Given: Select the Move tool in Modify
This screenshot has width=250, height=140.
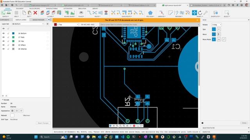Looking at the screenshot, I should click(195, 13).
